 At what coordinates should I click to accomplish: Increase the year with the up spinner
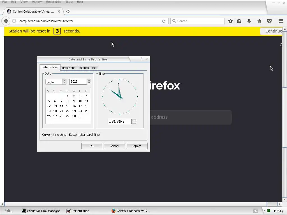89,80
